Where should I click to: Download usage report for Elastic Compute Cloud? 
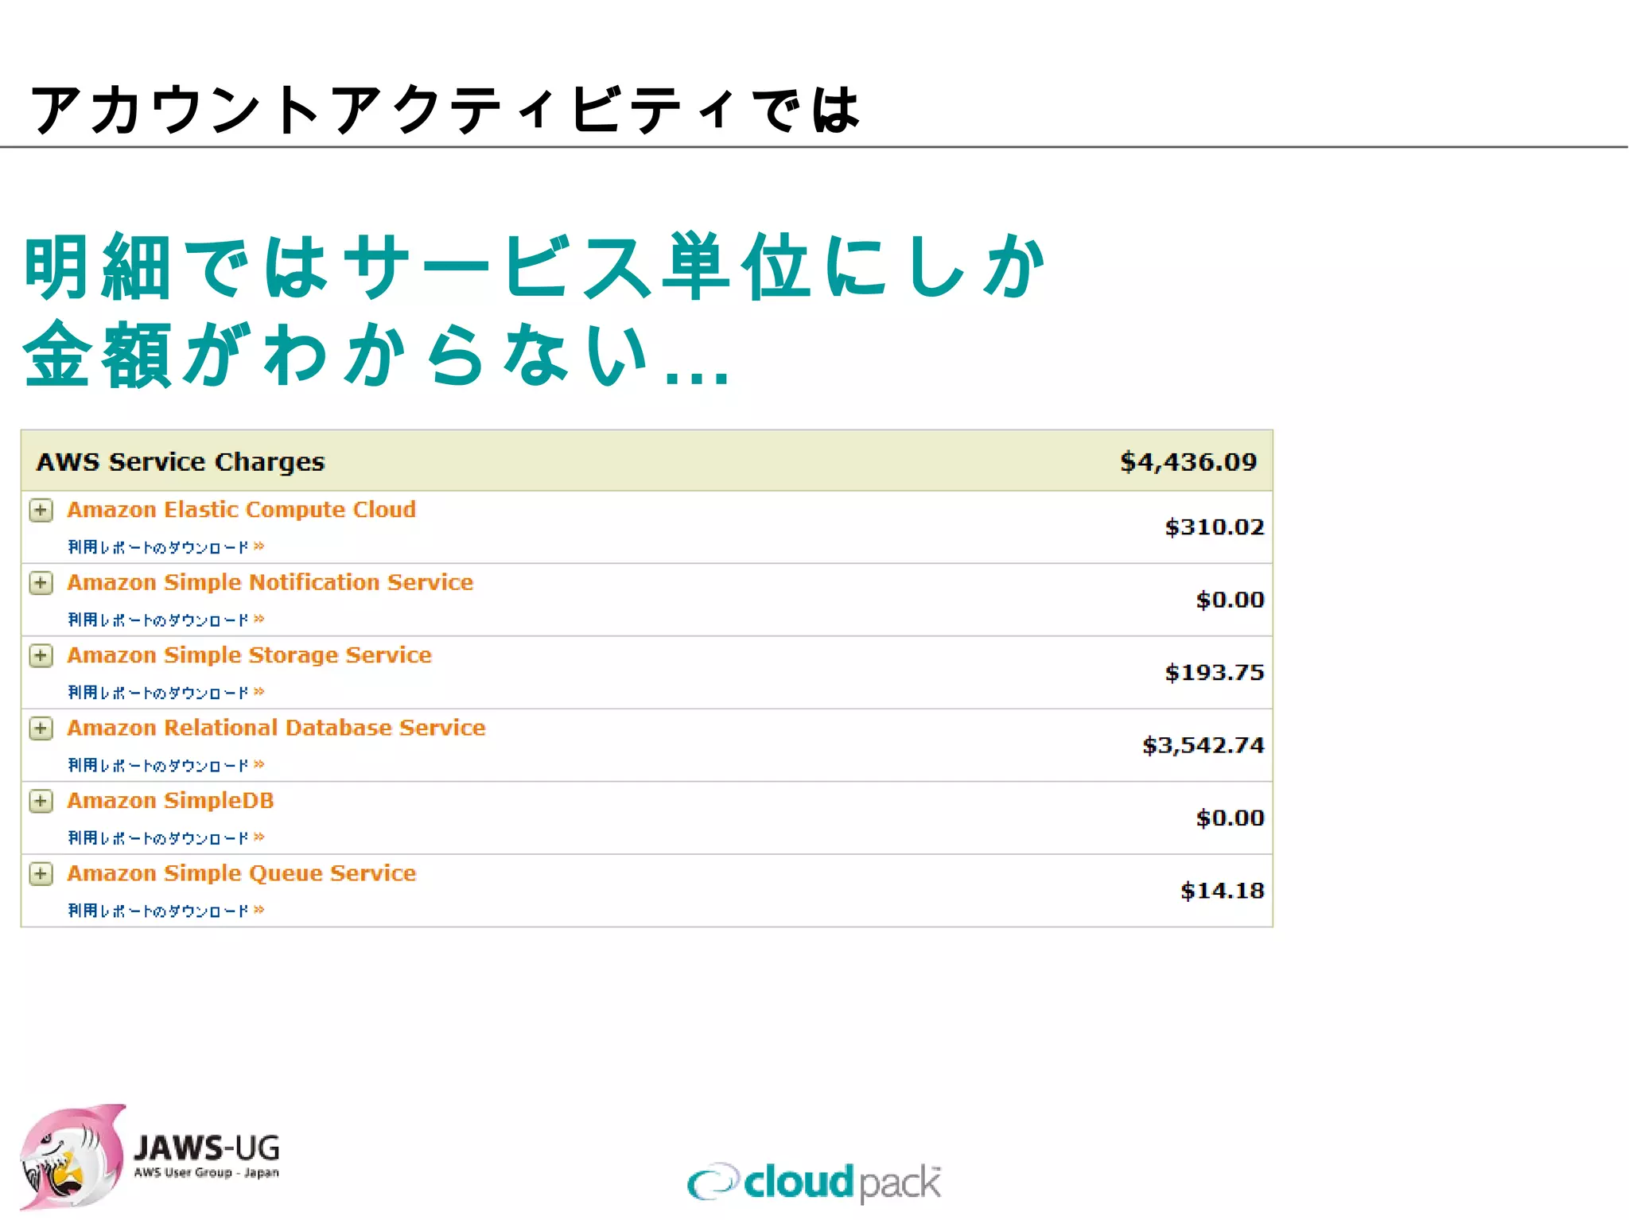[x=165, y=547]
